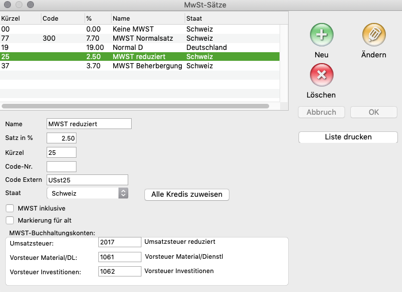The height and width of the screenshot is (292, 402).
Task: Click the Vorsteuer Investitionen account field
Action: point(120,271)
